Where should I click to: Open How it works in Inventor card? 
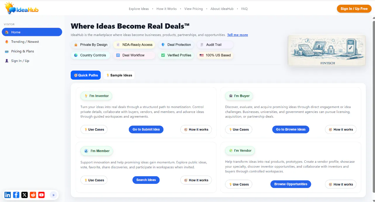[x=196, y=129]
